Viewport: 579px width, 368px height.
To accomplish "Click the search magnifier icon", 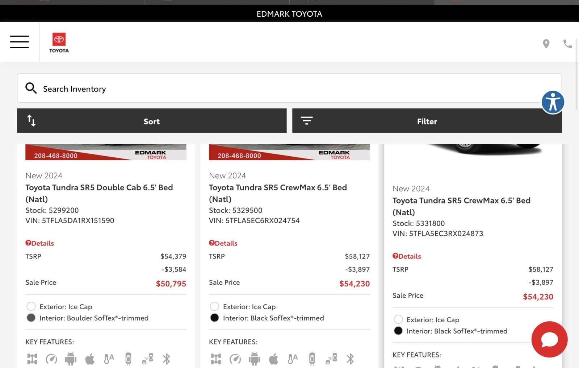I will pos(31,88).
